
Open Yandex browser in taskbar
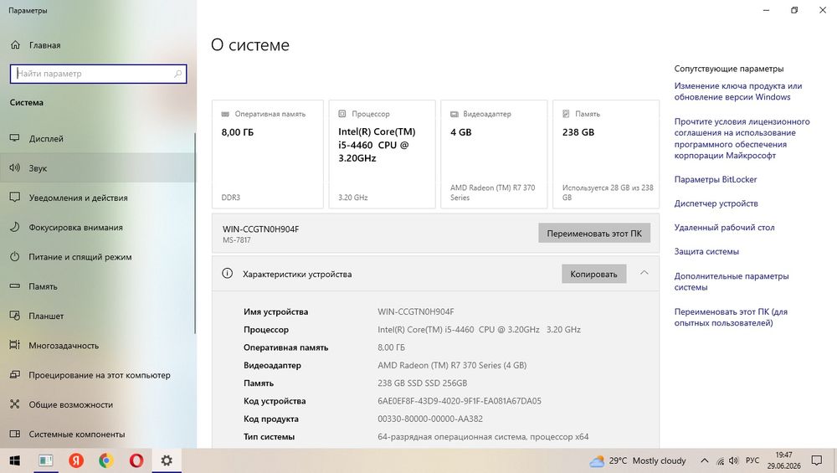pos(76,460)
